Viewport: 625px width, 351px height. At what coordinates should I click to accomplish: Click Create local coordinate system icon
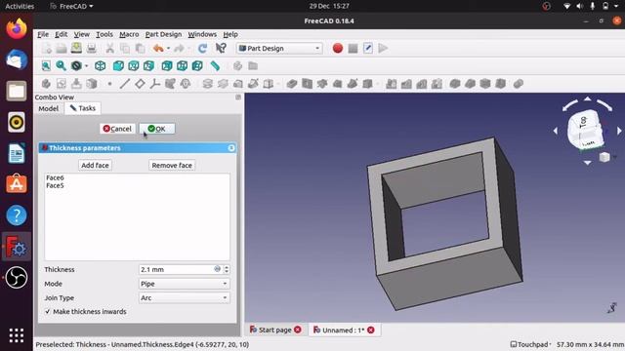click(x=155, y=84)
